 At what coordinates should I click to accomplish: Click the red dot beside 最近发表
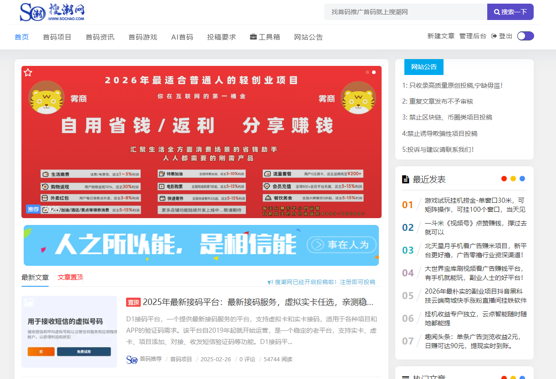(504, 179)
